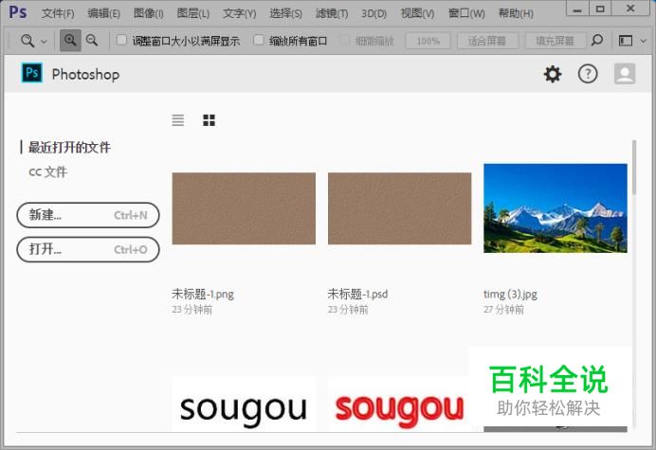Click the recent files vertical scrollbar

coord(634,168)
